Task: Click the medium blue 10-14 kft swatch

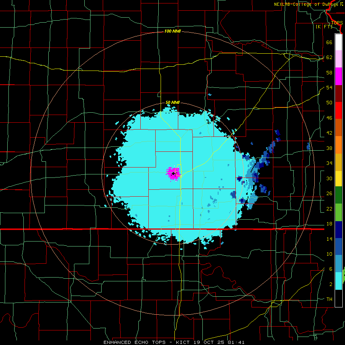Action: (x=338, y=246)
